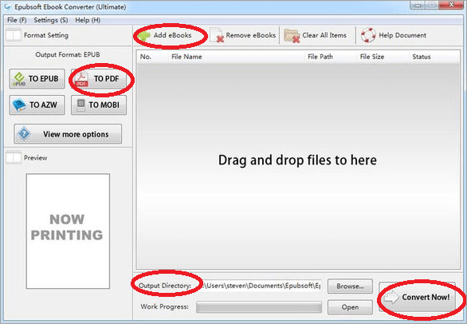Image resolution: width=467 pixels, height=324 pixels.
Task: Open the File (F) menu
Action: (x=17, y=20)
